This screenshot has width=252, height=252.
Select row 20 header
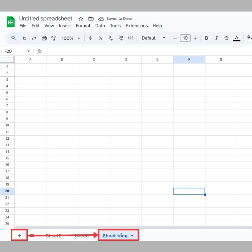(7, 191)
